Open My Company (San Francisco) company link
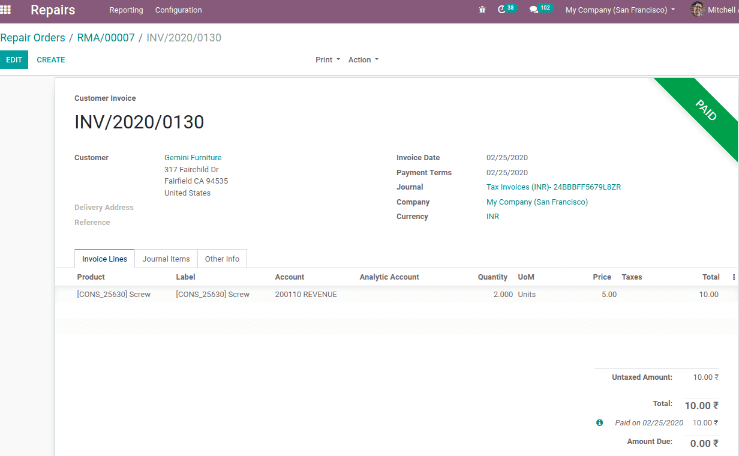The height and width of the screenshot is (456, 739). [537, 202]
